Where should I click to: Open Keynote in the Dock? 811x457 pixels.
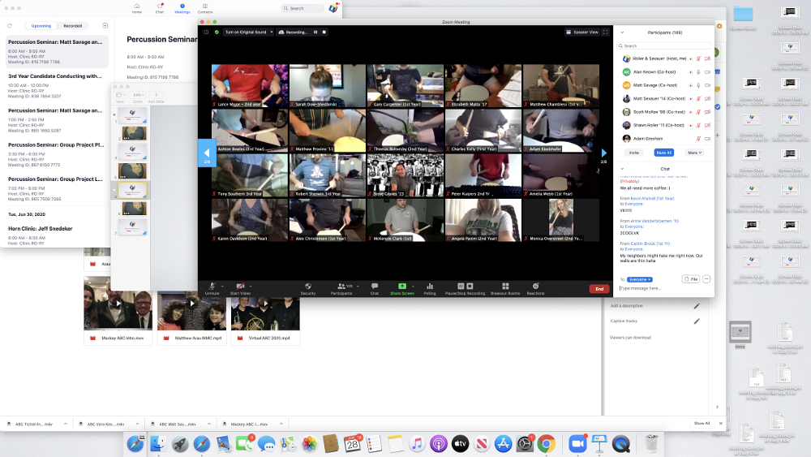pyautogui.click(x=599, y=443)
